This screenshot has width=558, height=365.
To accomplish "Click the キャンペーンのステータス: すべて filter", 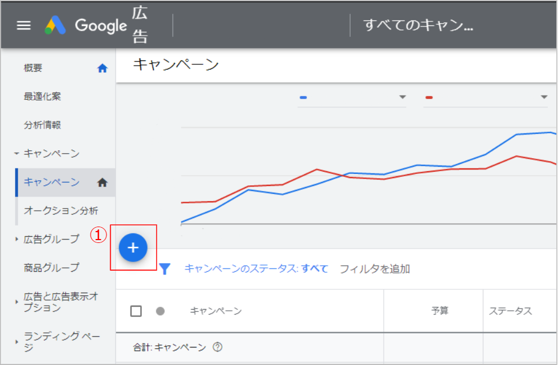I will click(256, 269).
